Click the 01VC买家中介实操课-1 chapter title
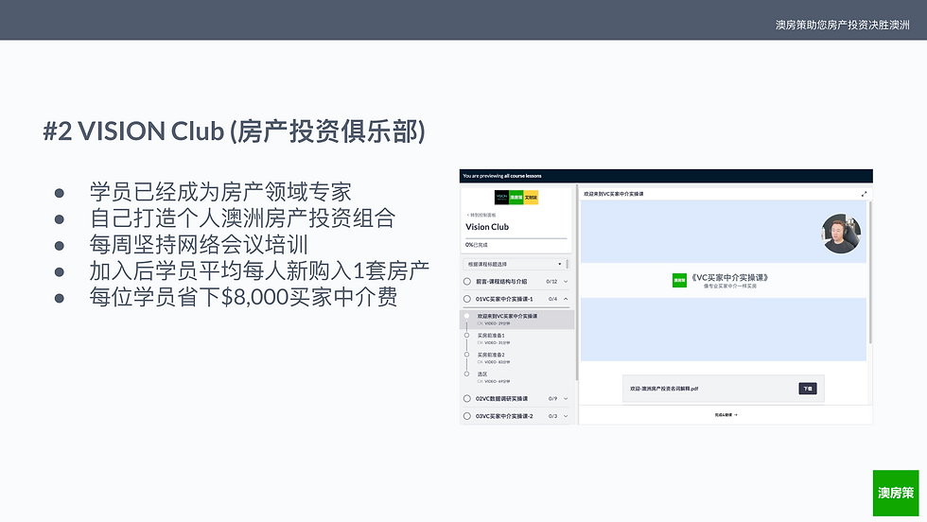Image resolution: width=927 pixels, height=522 pixels. pos(504,299)
